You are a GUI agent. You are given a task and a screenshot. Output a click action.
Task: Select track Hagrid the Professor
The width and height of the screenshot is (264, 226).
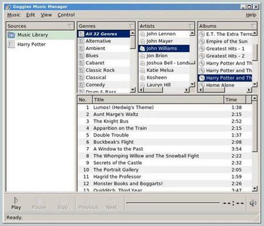pyautogui.click(x=165, y=177)
